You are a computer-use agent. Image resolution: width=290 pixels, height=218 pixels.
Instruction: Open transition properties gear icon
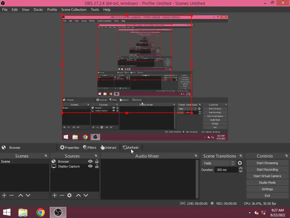240,163
